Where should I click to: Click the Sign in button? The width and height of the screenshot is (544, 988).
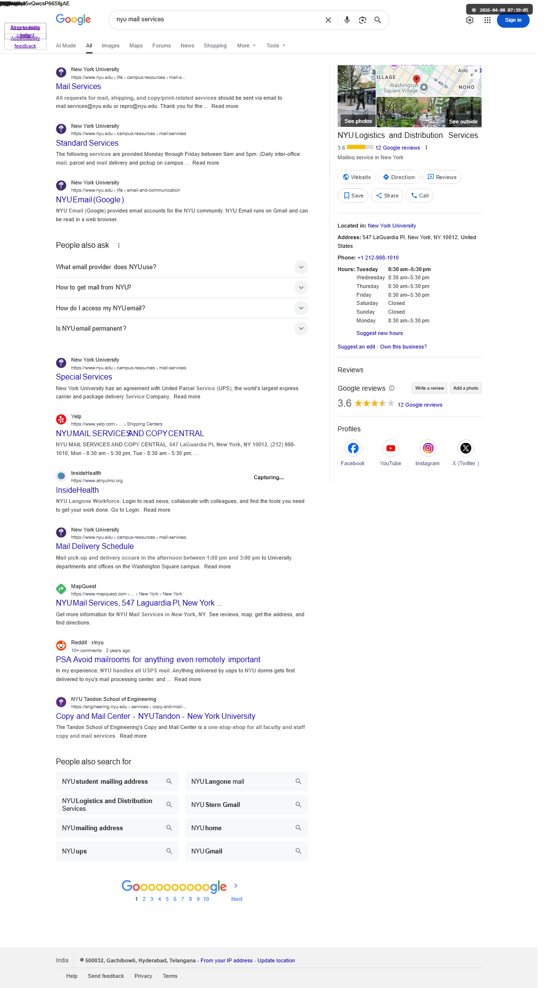tap(513, 20)
